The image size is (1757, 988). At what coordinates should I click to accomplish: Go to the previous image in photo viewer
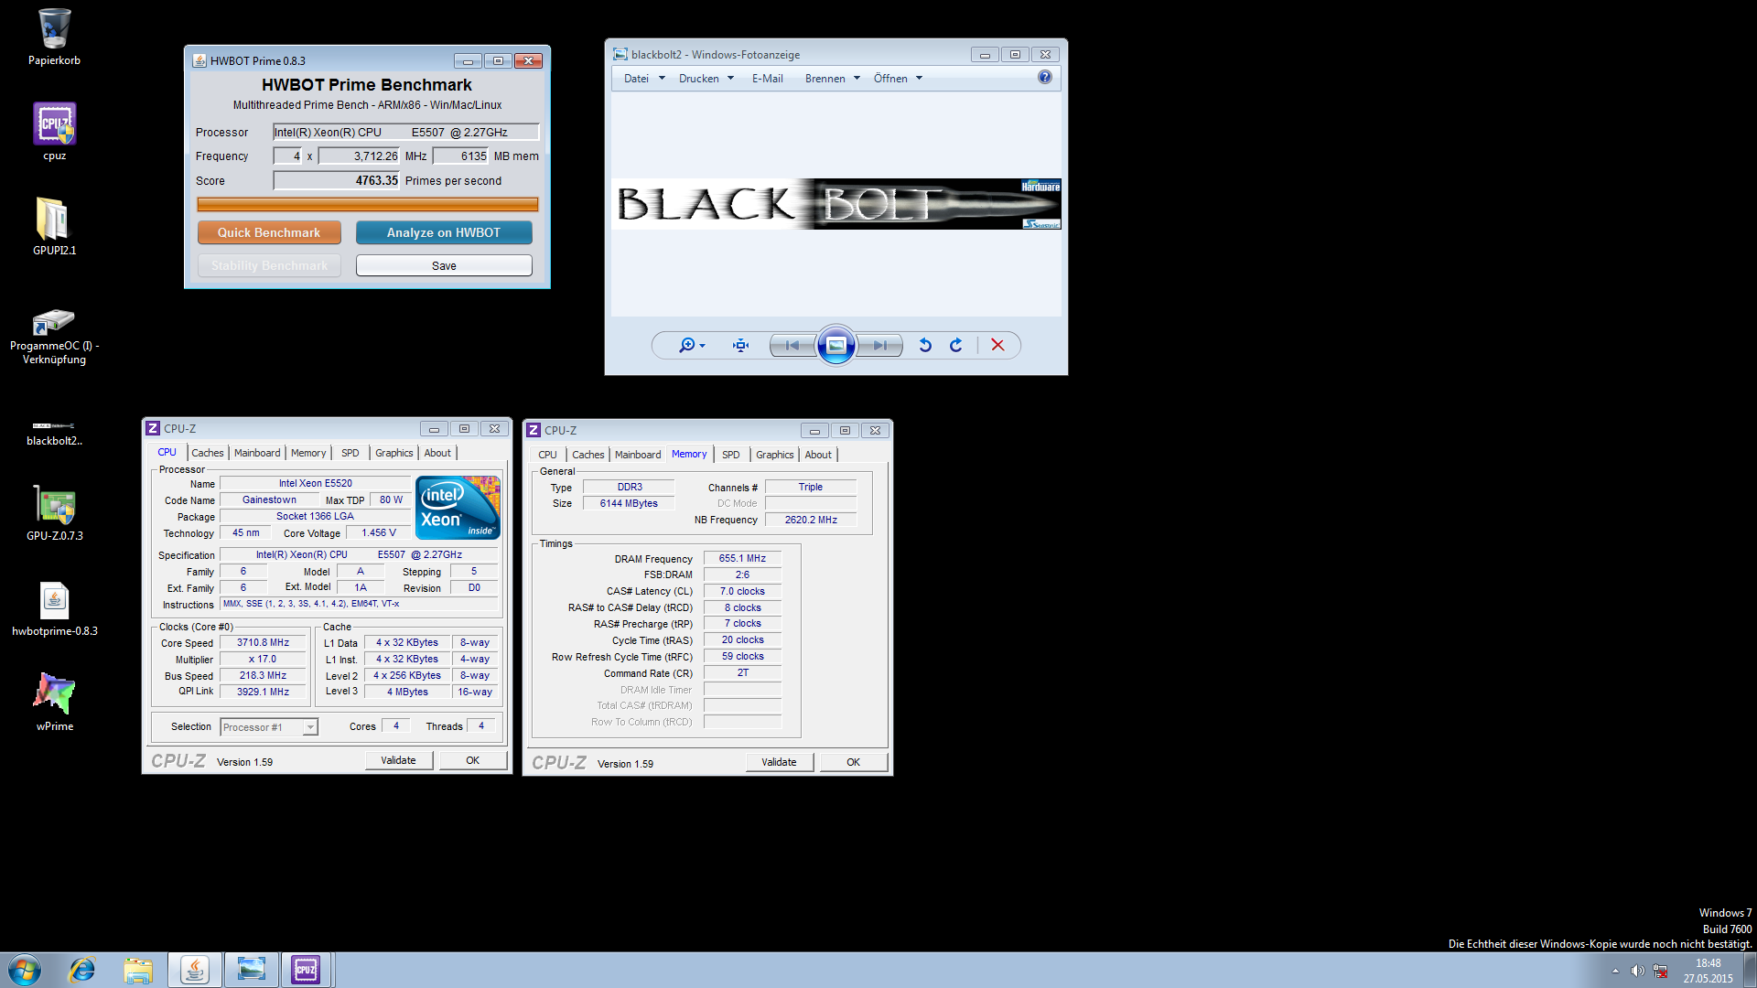792,345
